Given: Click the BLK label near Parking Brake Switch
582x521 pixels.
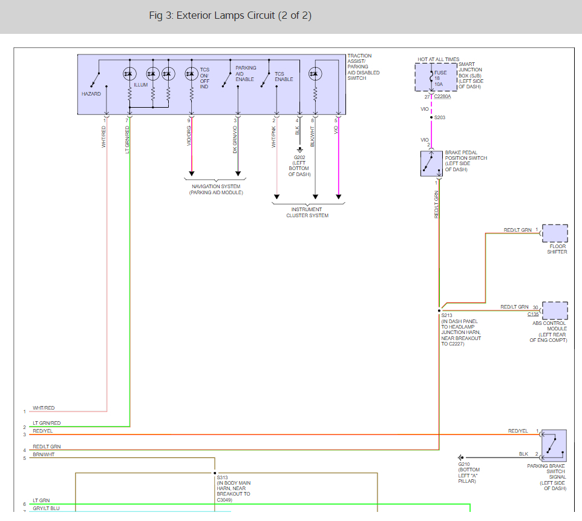Looking at the screenshot, I should point(523,454).
